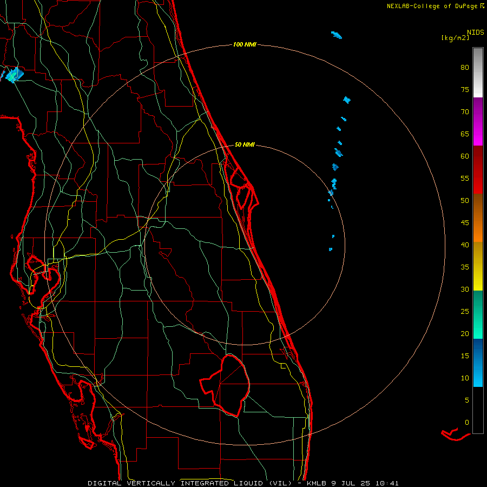Pick the gray-white top legend segment

tap(478, 73)
